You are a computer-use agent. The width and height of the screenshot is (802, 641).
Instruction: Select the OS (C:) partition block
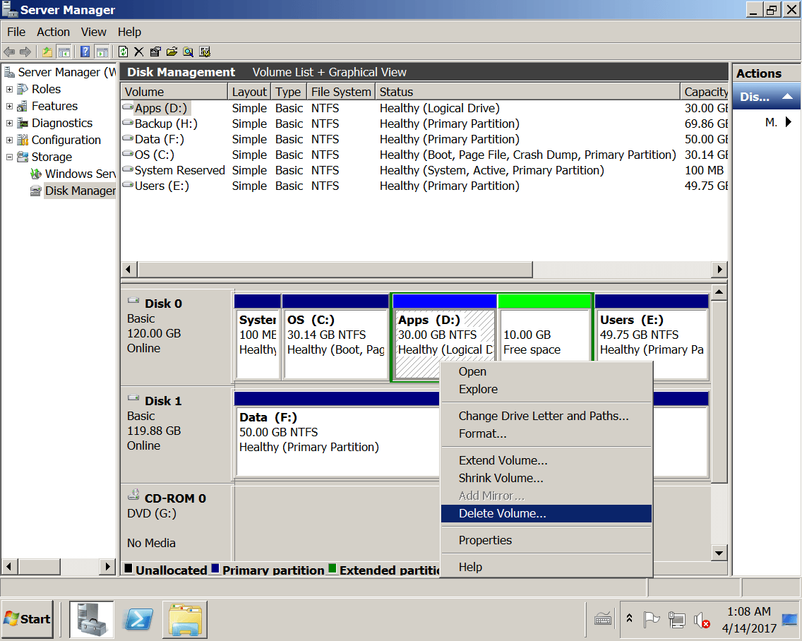[x=335, y=337]
